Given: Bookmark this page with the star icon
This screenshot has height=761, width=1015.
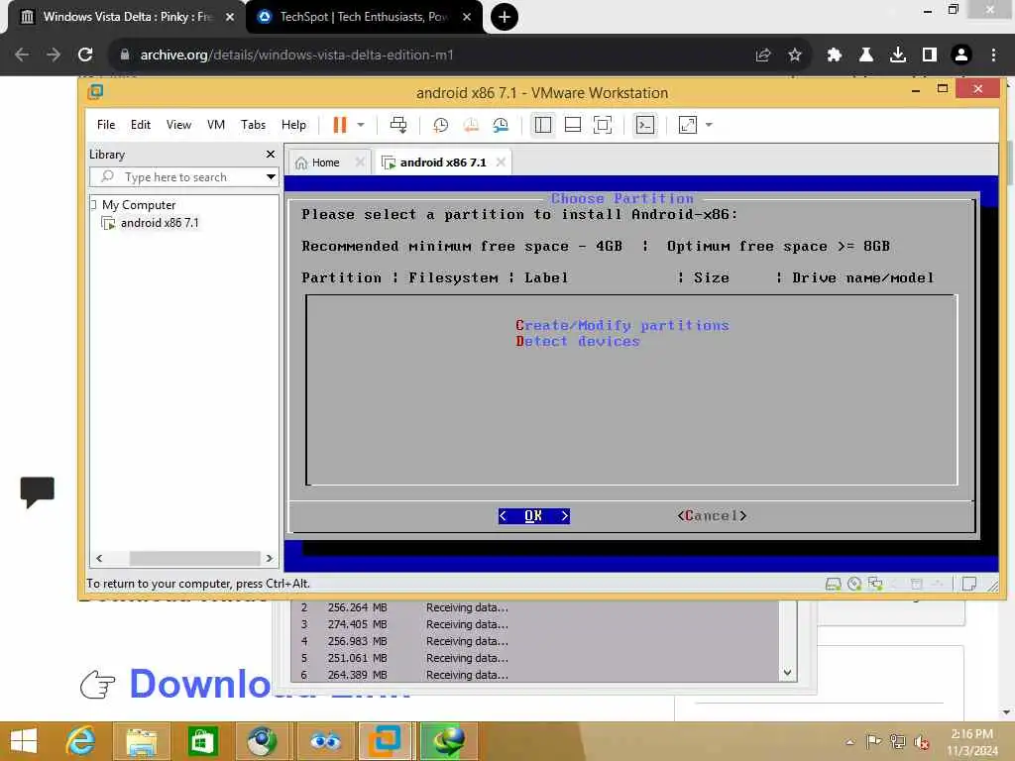Looking at the screenshot, I should click(795, 55).
